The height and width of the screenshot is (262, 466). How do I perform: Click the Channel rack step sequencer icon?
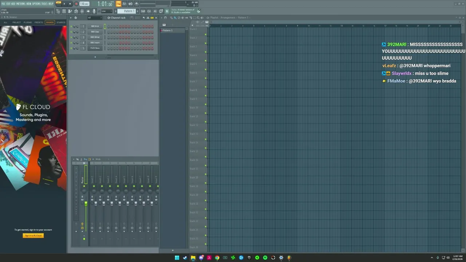point(152,17)
